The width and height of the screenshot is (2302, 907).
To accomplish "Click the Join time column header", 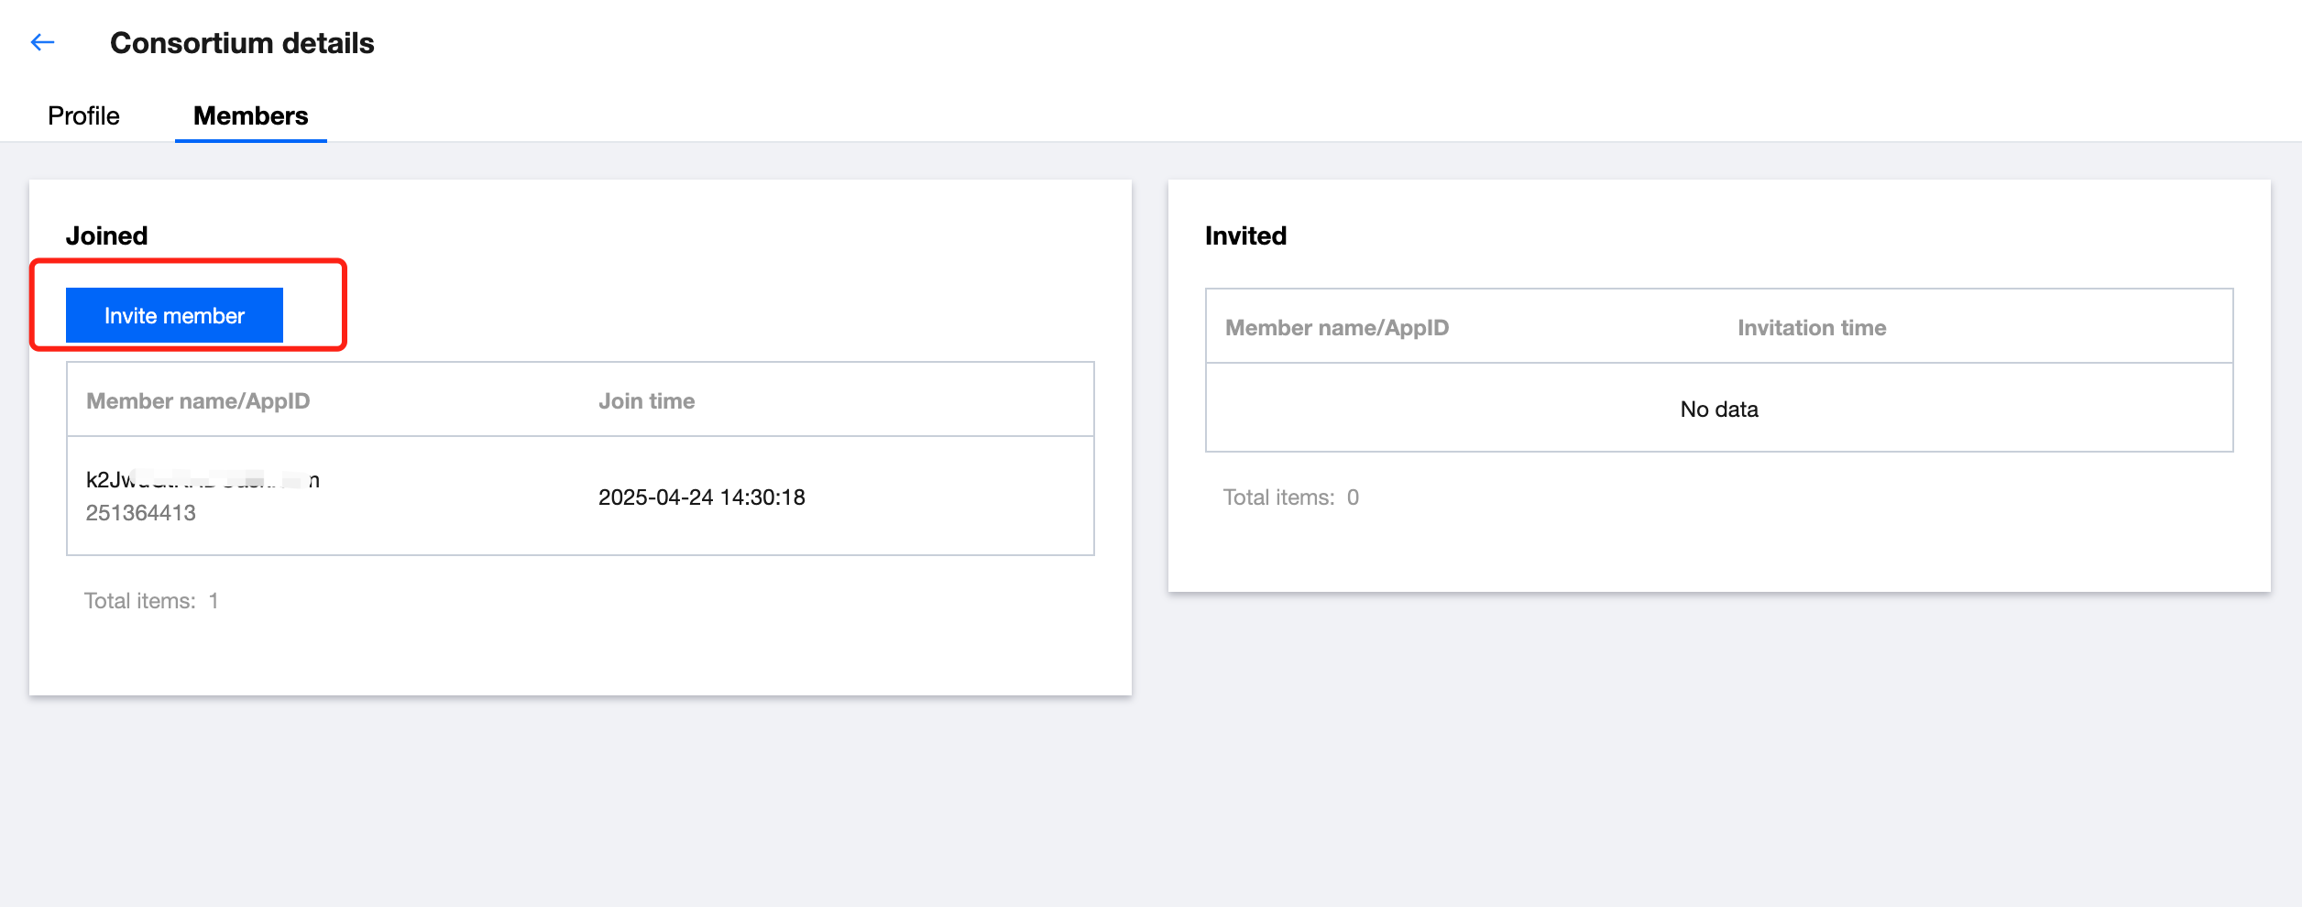I will coord(646,401).
